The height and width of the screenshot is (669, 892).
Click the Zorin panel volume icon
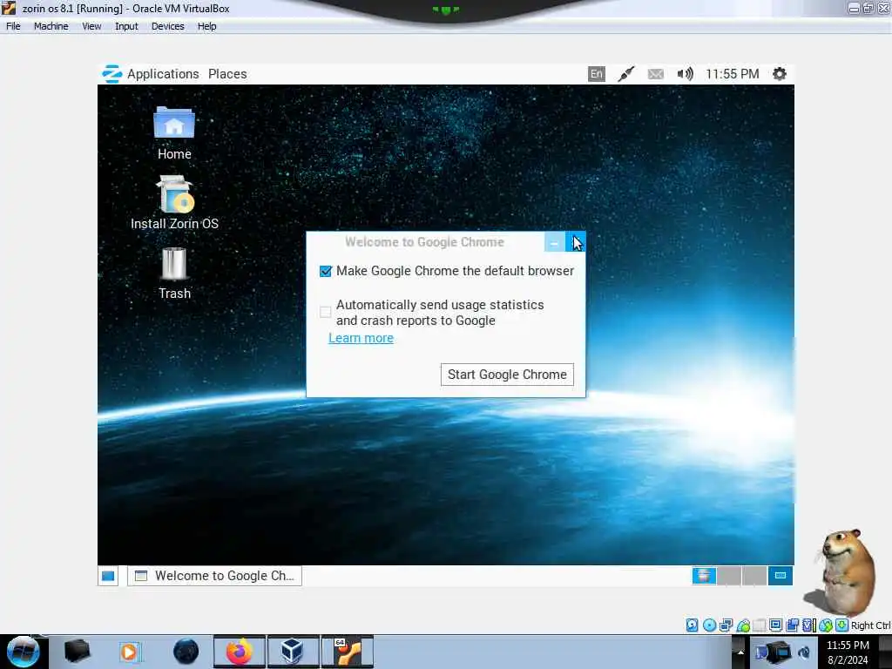pos(686,74)
